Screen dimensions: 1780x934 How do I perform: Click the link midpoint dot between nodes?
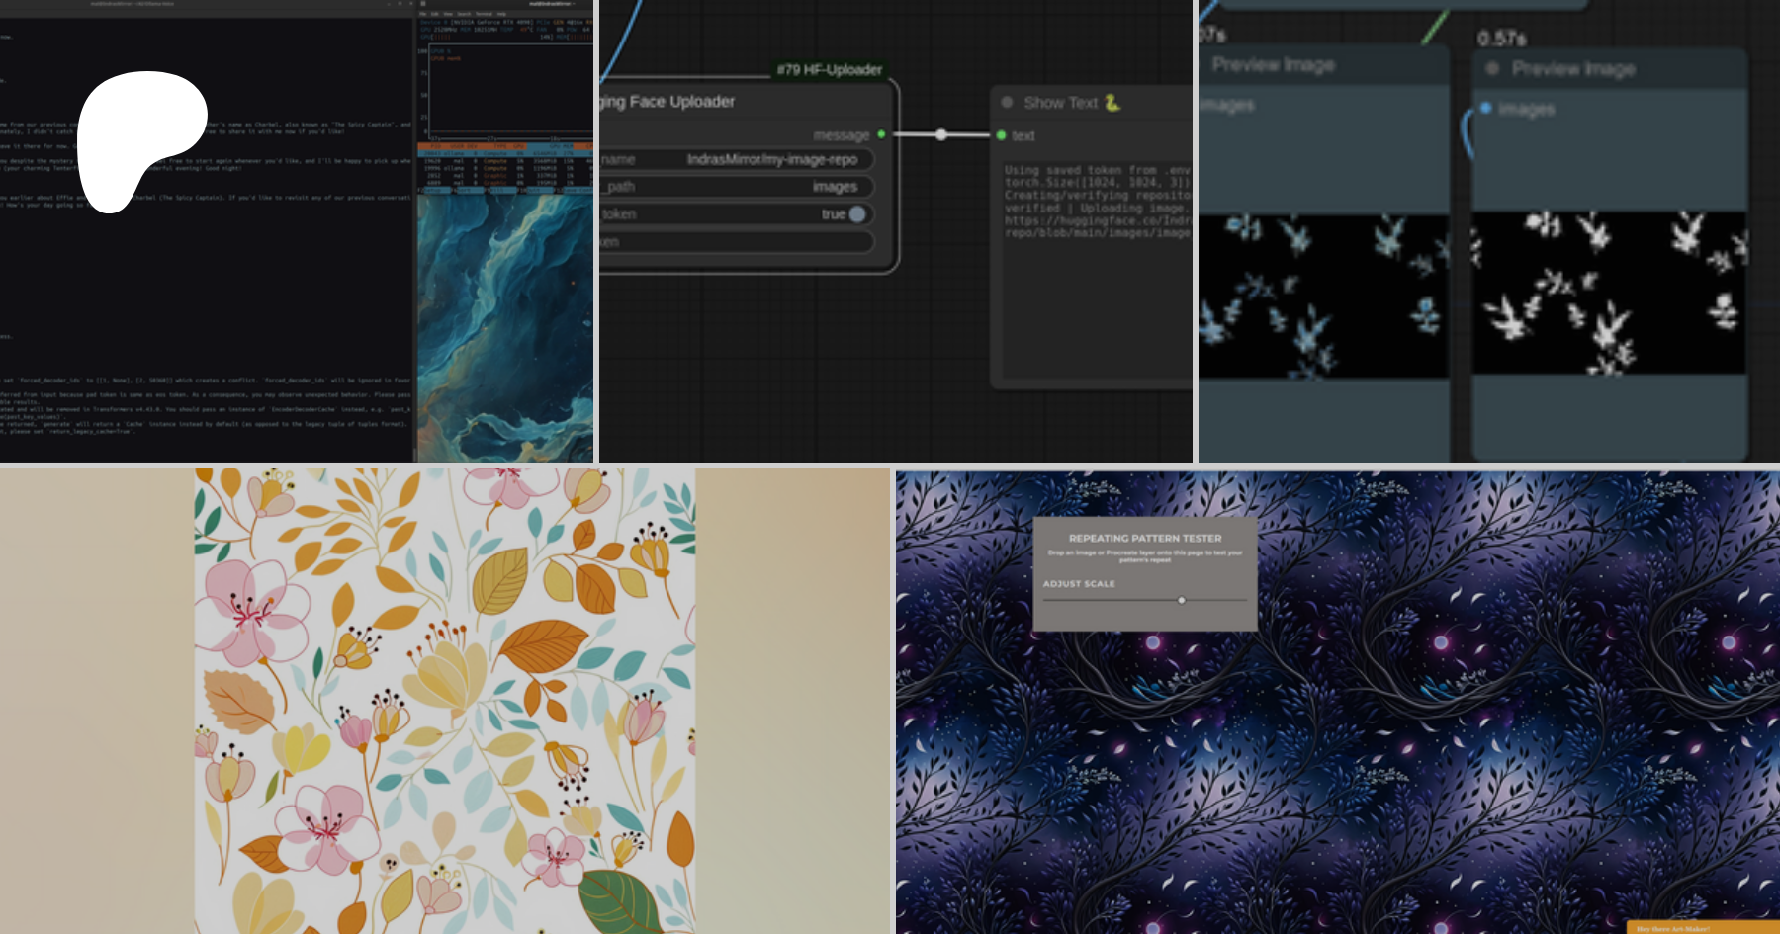[x=940, y=134]
